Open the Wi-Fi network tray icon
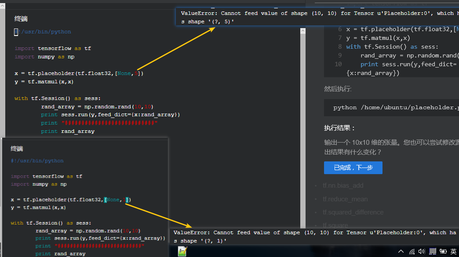The width and height of the screenshot is (459, 257). tap(412, 251)
